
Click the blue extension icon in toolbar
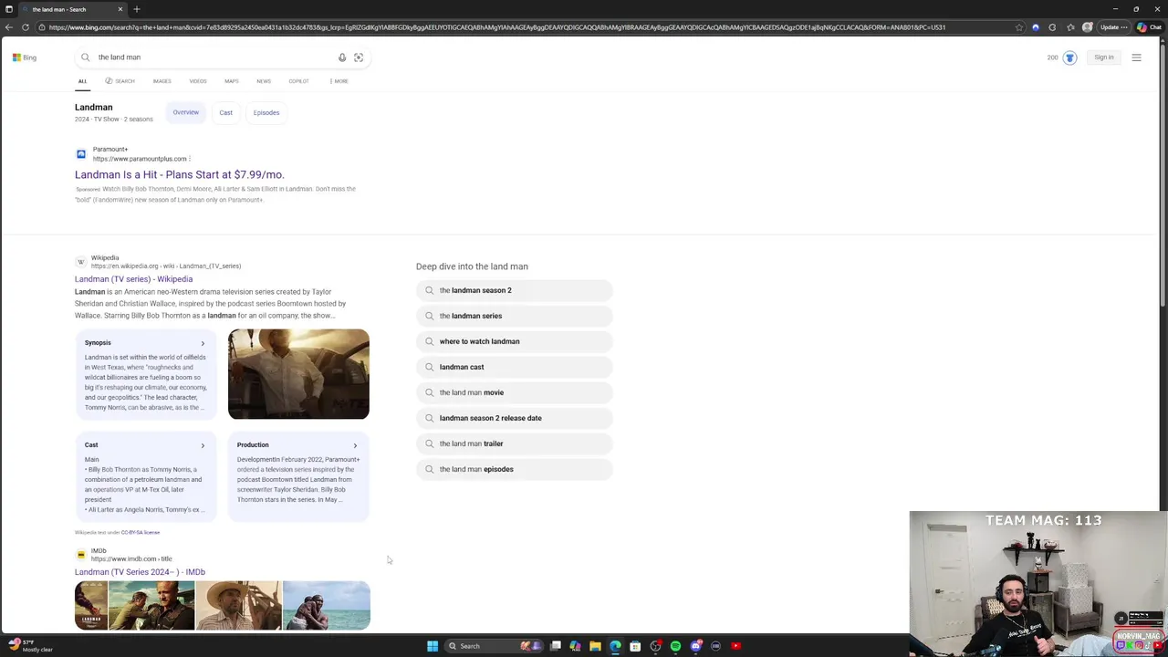(1036, 27)
